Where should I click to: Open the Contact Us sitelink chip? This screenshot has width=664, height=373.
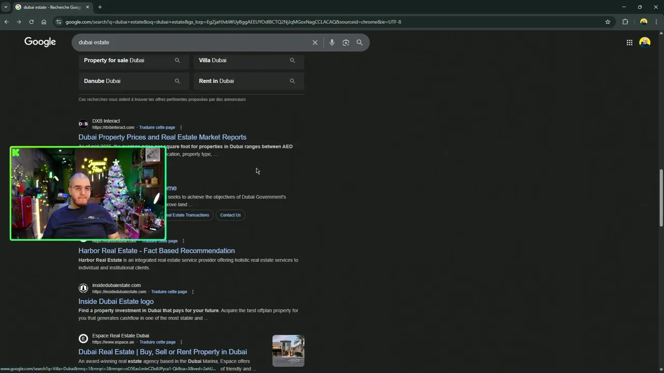tap(230, 215)
